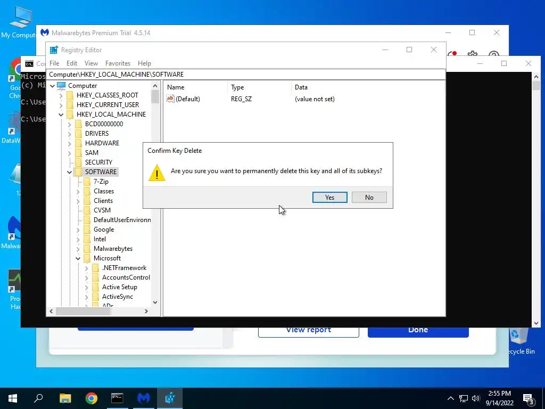Confirm key deletion with the Yes button

[x=329, y=197]
